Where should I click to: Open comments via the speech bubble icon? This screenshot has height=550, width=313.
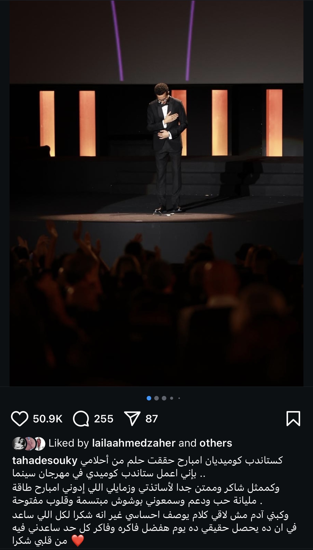(x=81, y=419)
